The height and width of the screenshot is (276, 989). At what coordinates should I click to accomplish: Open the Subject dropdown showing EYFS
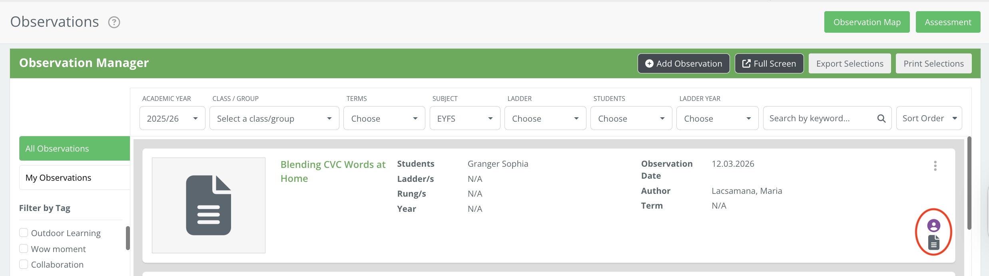(x=465, y=118)
